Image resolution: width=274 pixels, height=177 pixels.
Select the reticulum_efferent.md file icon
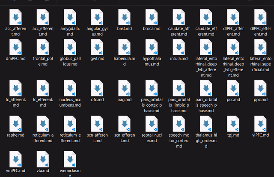tap(70, 124)
